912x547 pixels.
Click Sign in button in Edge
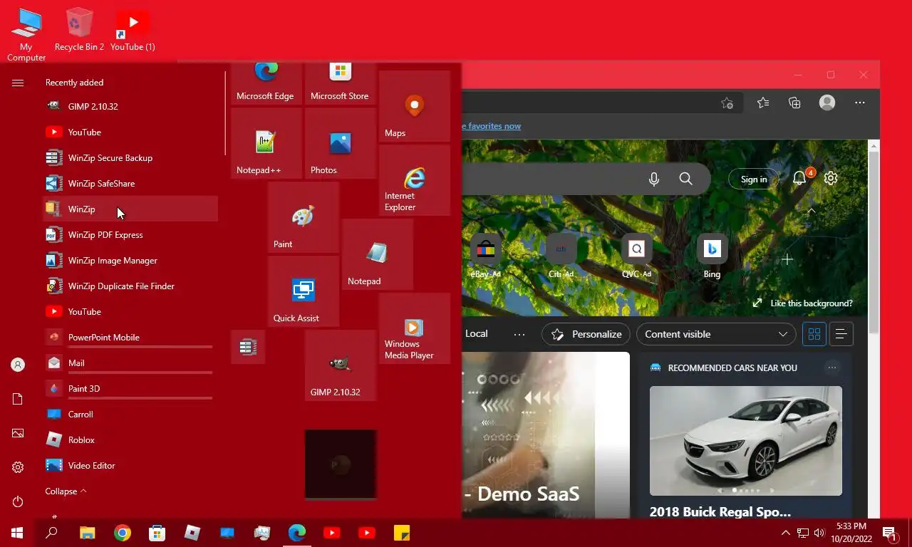(x=753, y=179)
